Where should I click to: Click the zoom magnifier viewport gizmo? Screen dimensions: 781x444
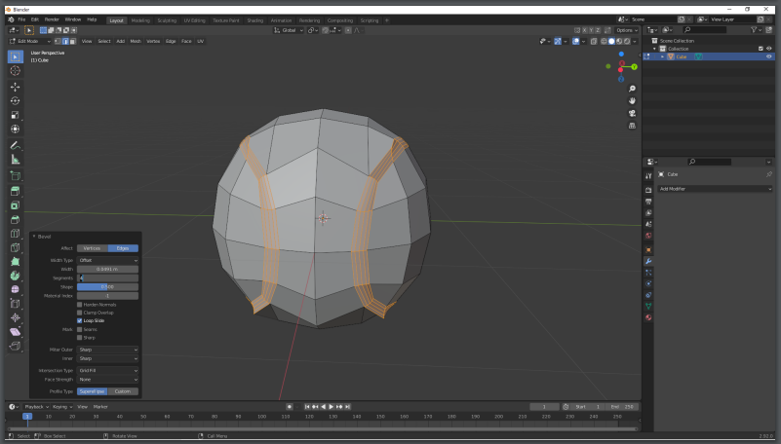pyautogui.click(x=632, y=89)
